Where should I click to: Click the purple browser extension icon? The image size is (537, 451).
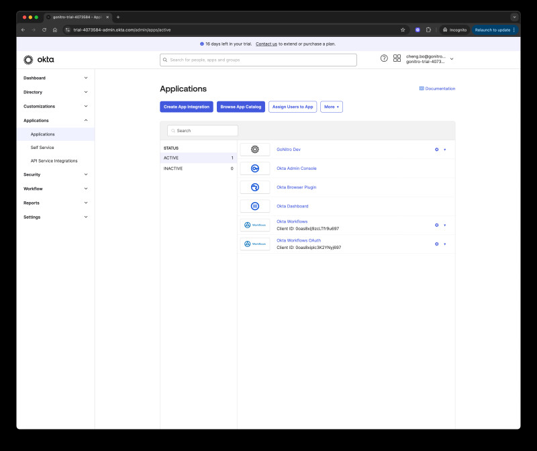418,30
